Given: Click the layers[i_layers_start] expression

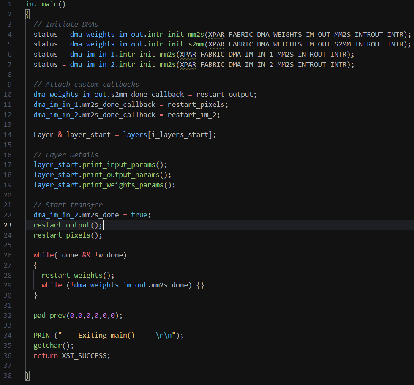Looking at the screenshot, I should [169, 135].
